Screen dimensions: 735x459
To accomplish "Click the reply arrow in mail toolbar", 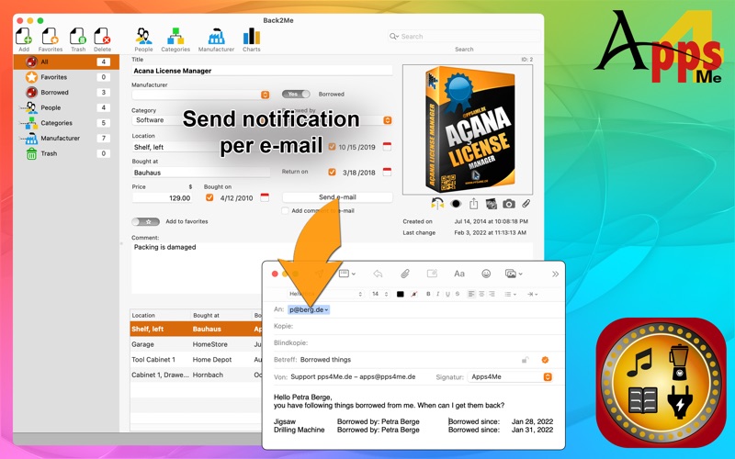I will [378, 274].
